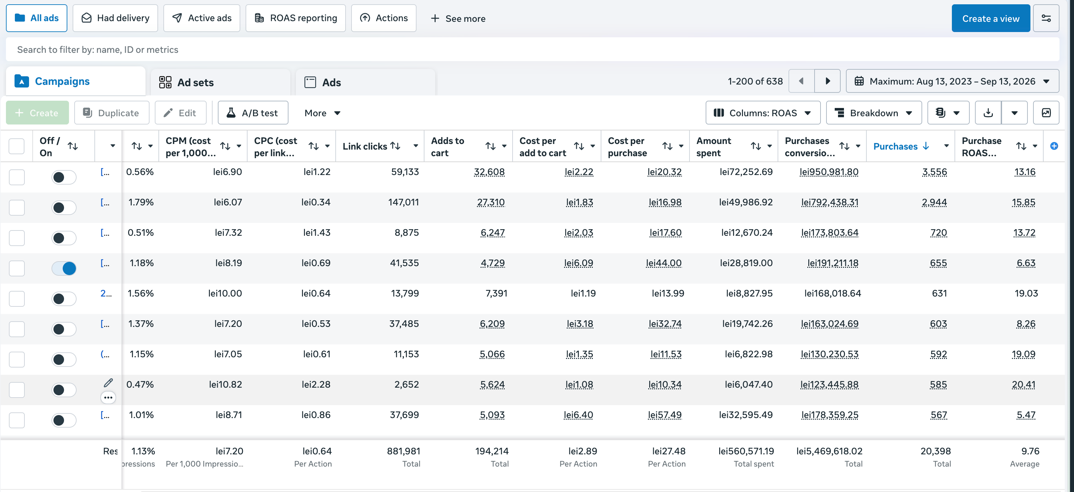Viewport: 1074px width, 492px height.
Task: Go to next page of campaigns
Action: click(x=827, y=81)
